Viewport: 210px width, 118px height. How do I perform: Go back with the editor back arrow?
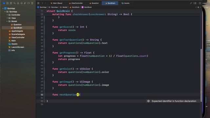point(42,3)
